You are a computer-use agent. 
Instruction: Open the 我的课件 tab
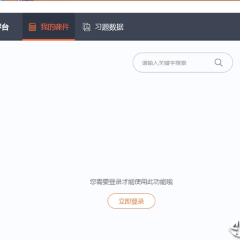(x=49, y=27)
